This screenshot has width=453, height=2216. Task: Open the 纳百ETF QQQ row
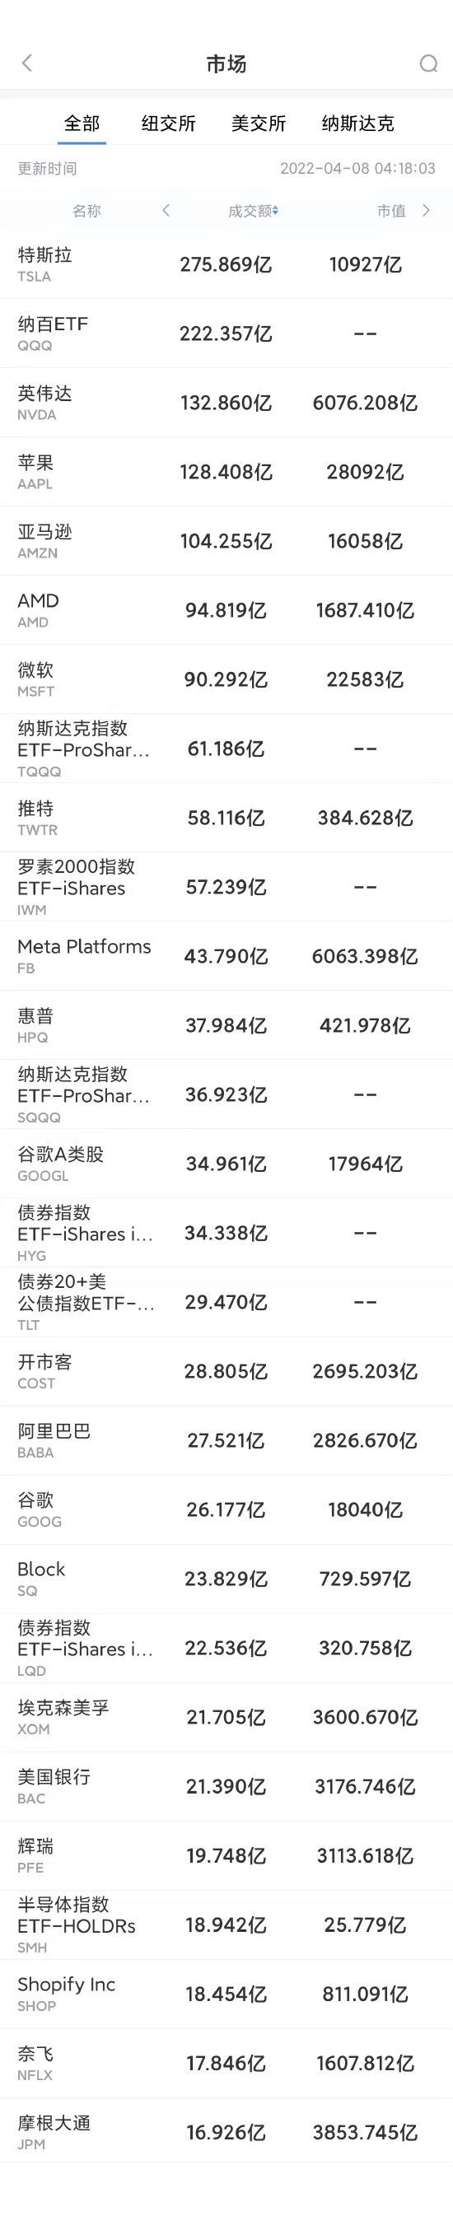pos(226,334)
